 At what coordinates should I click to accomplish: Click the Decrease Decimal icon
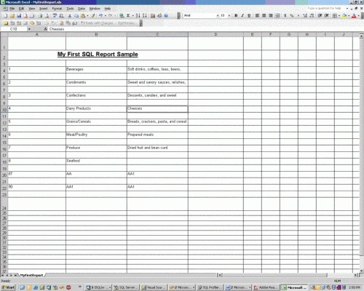(312, 16)
